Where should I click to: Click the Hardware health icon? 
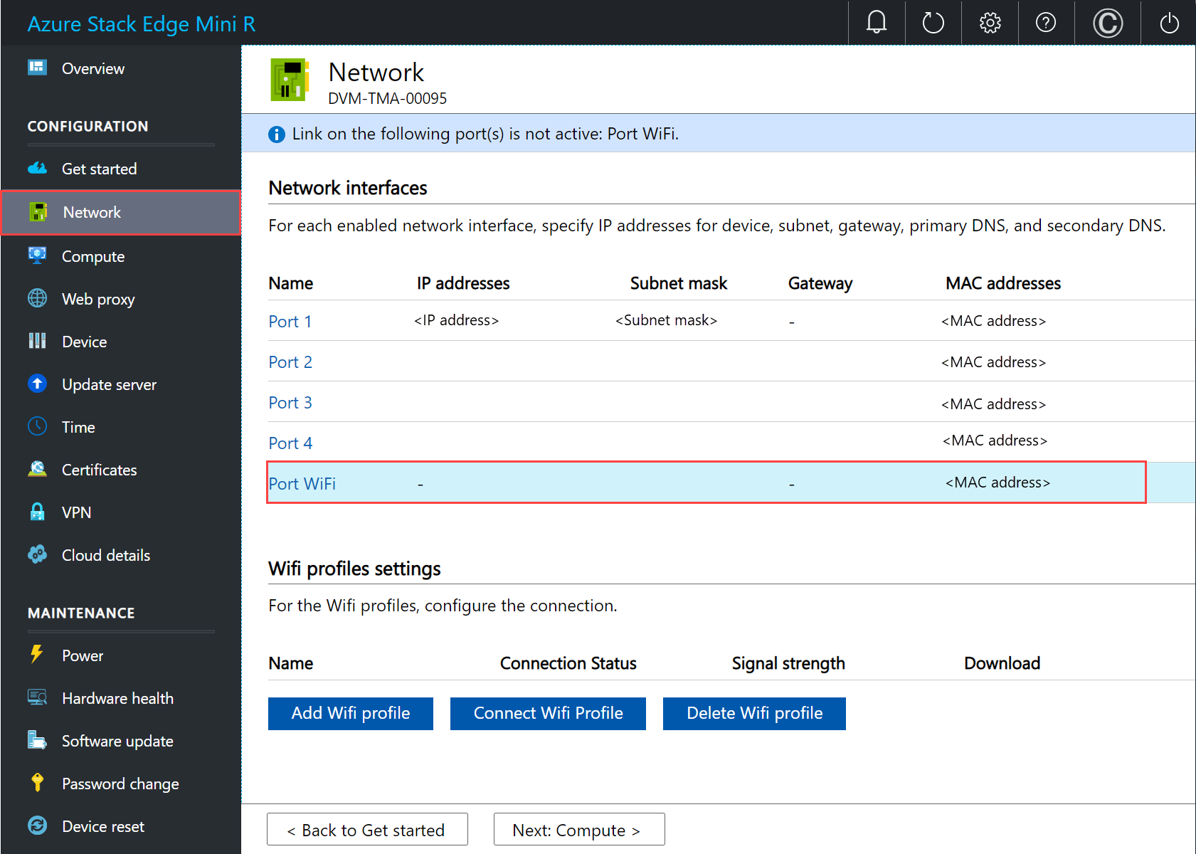coord(37,697)
